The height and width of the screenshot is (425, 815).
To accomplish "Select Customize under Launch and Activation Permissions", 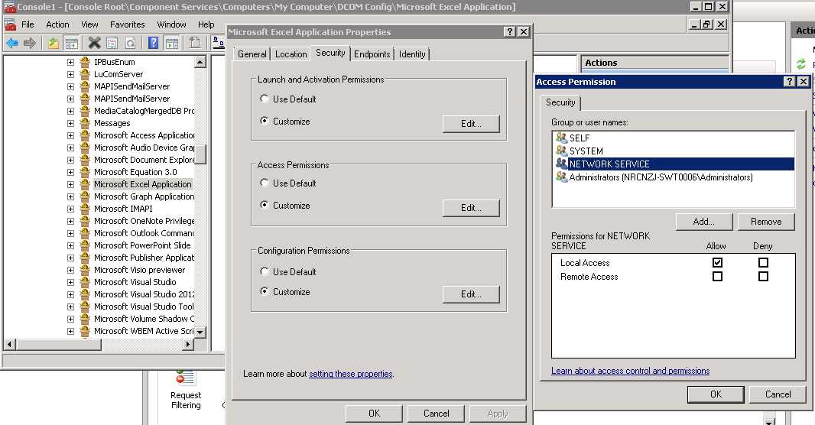I will [x=265, y=121].
